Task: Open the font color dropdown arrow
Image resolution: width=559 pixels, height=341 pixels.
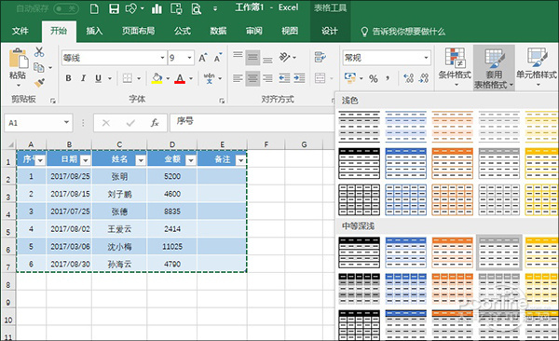Action: pyautogui.click(x=191, y=78)
